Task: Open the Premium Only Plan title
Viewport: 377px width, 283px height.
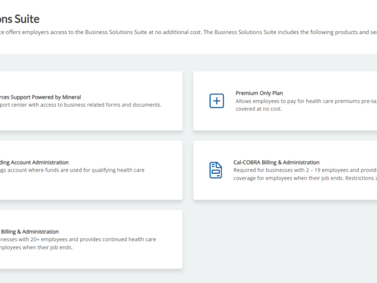Action: pos(259,93)
